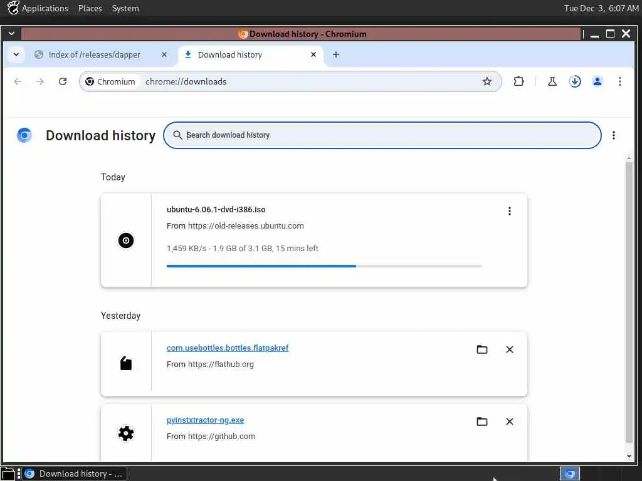The height and width of the screenshot is (481, 642).
Task: Click the workspace switcher in bottom panel
Action: [569, 473]
